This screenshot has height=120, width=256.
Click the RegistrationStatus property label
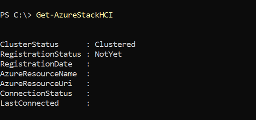pyautogui.click(x=40, y=54)
